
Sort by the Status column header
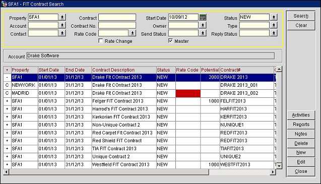(166, 70)
